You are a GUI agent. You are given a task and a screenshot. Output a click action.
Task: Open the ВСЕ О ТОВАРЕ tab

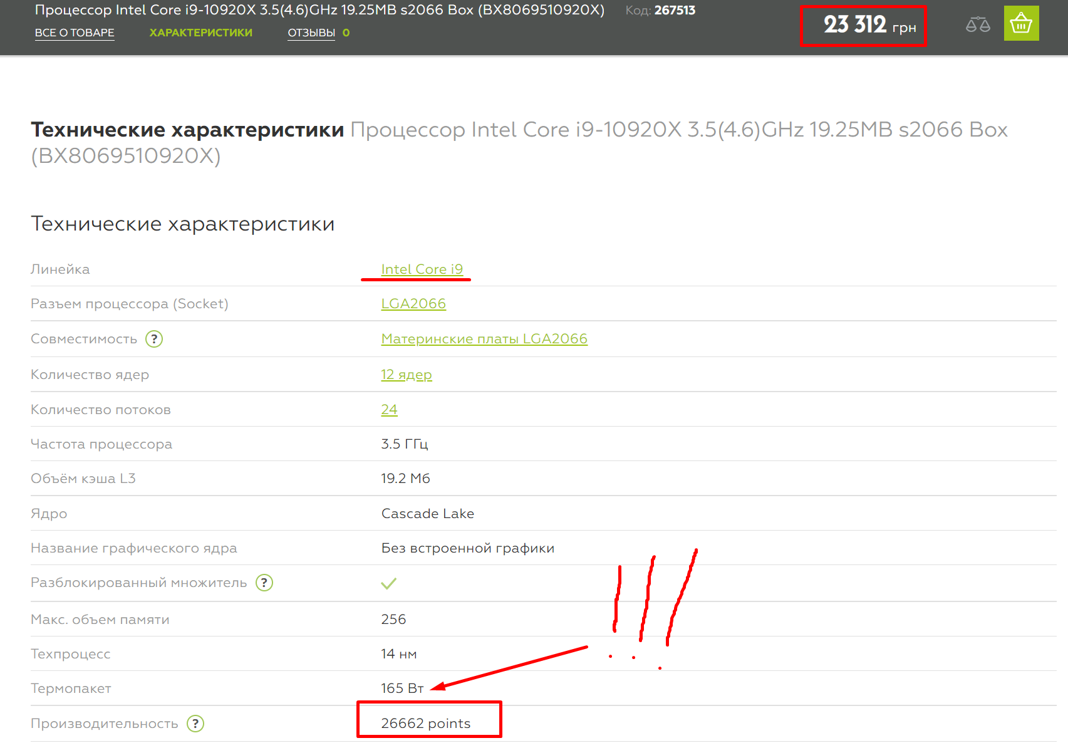coord(75,33)
